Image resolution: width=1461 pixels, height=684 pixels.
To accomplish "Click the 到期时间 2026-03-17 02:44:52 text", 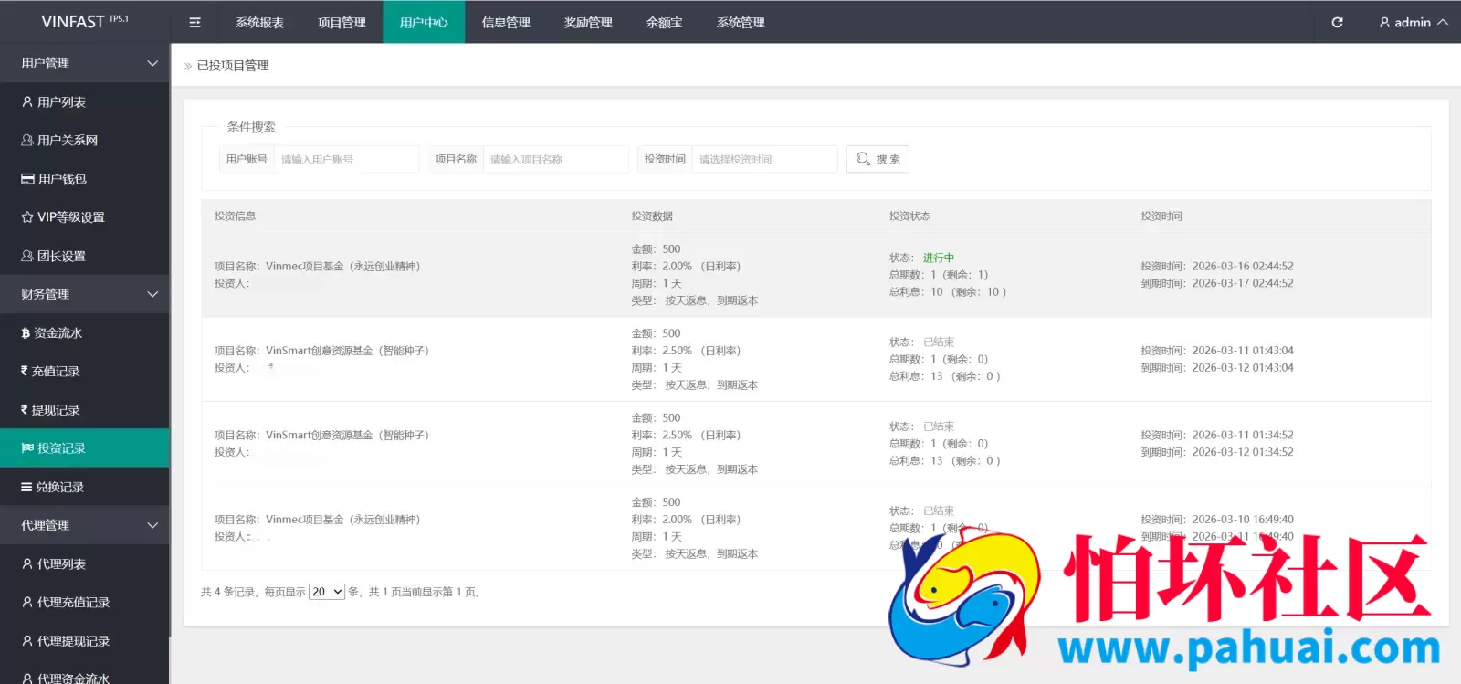I will [x=1217, y=283].
